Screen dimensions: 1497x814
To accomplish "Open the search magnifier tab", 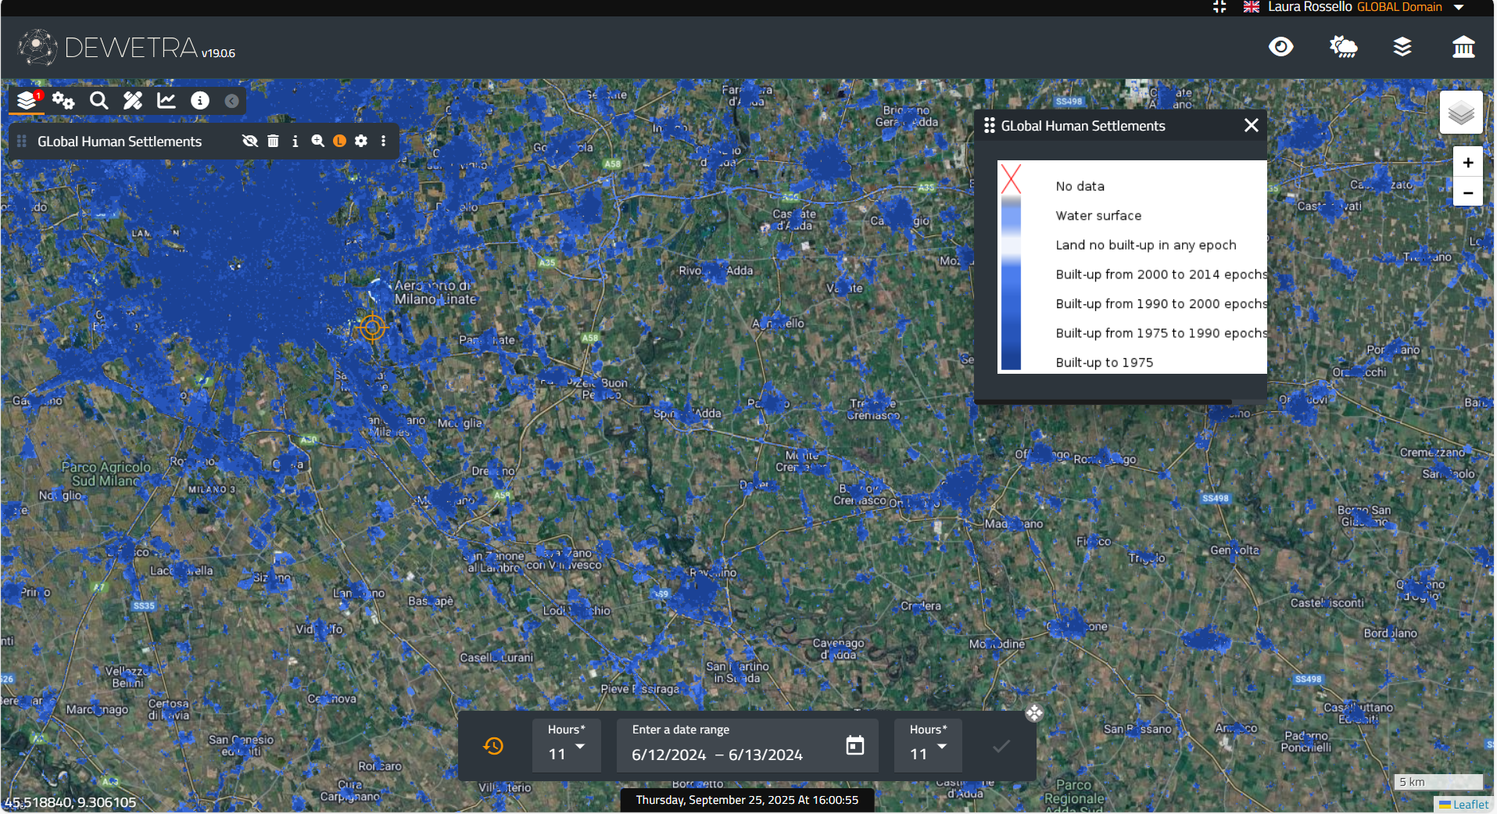I will coord(98,101).
